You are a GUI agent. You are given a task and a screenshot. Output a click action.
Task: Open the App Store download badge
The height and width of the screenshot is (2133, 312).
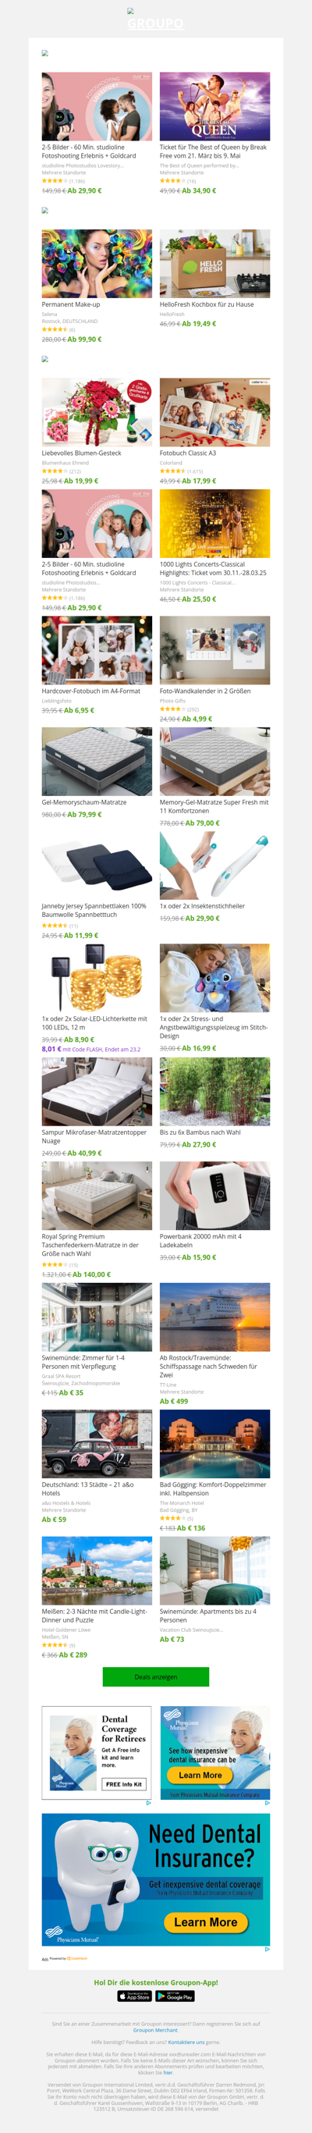click(135, 1996)
